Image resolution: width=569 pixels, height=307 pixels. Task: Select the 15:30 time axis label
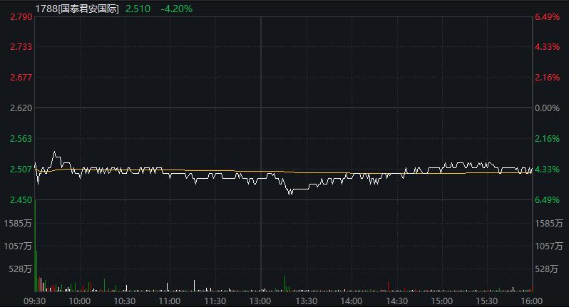click(486, 301)
